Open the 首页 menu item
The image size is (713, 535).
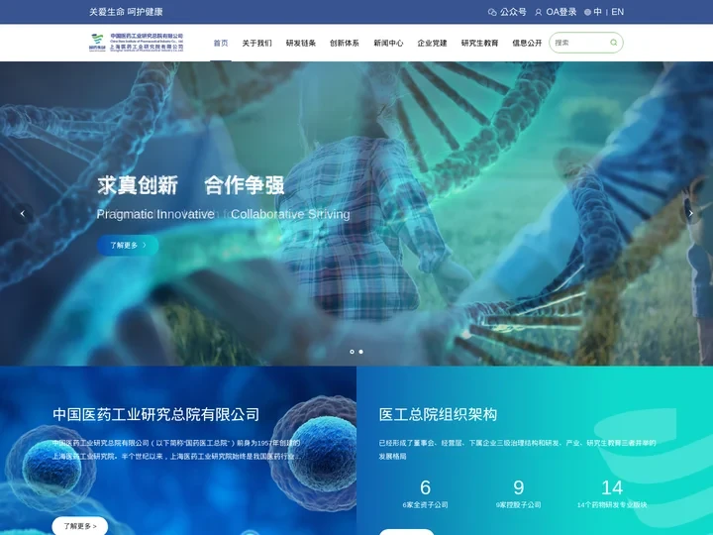221,43
